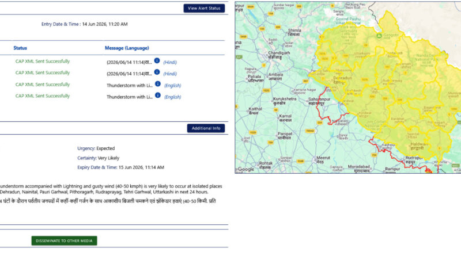Click Dehradun inside the yellow alert region
The width and height of the screenshot is (461, 256).
342,79
